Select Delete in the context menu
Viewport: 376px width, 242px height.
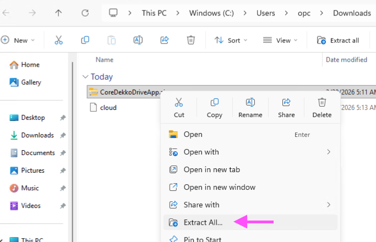[322, 108]
